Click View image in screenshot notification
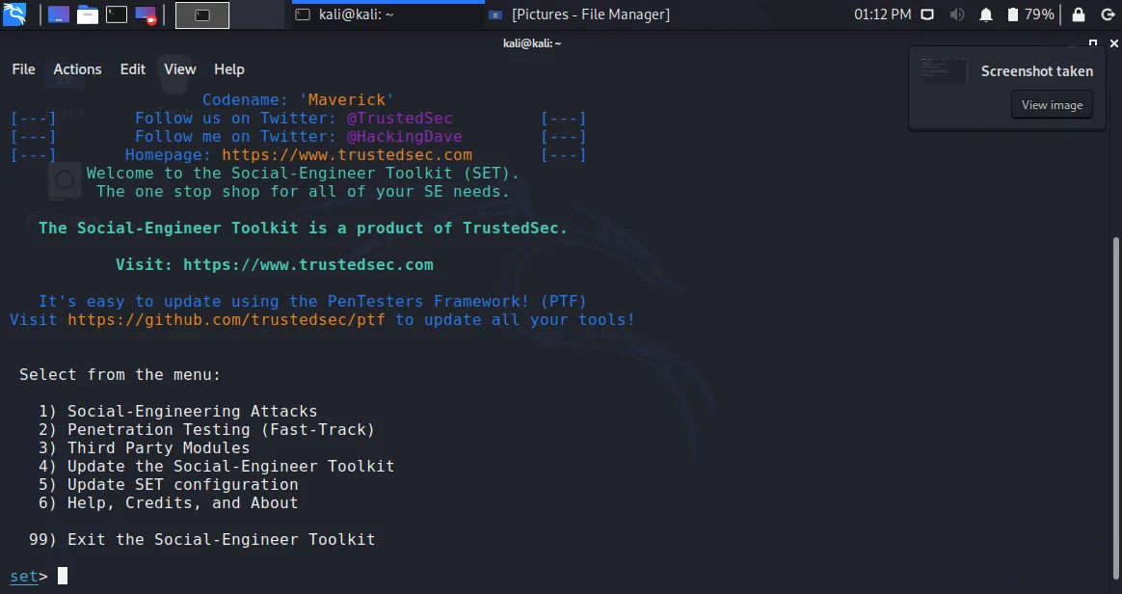 (x=1052, y=105)
